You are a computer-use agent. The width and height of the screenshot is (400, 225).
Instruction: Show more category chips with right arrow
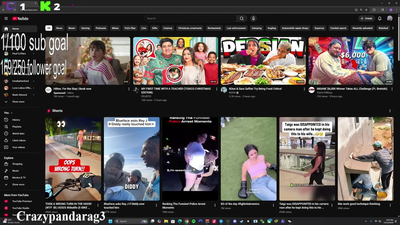point(393,28)
